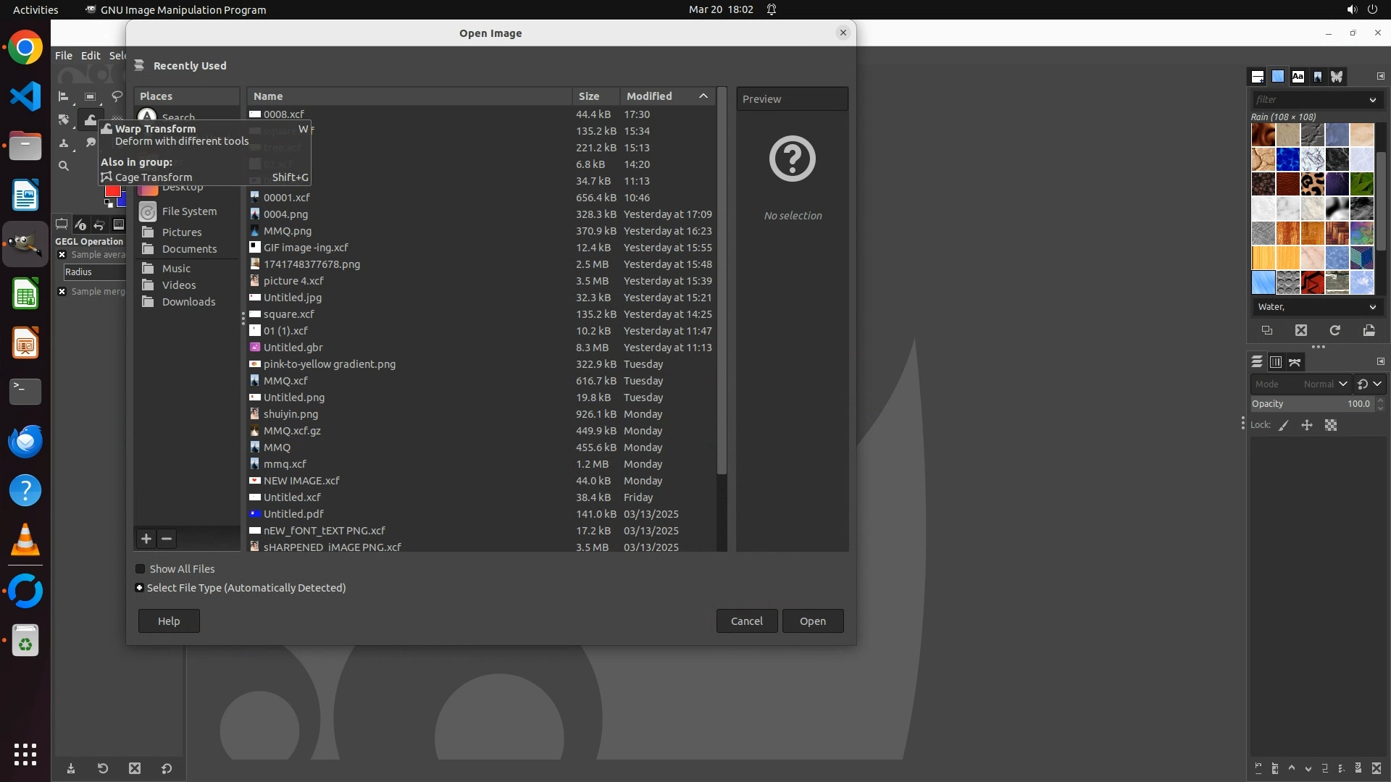Click the red foreground color swatch
Screen dimensions: 1391x782
tap(112, 191)
